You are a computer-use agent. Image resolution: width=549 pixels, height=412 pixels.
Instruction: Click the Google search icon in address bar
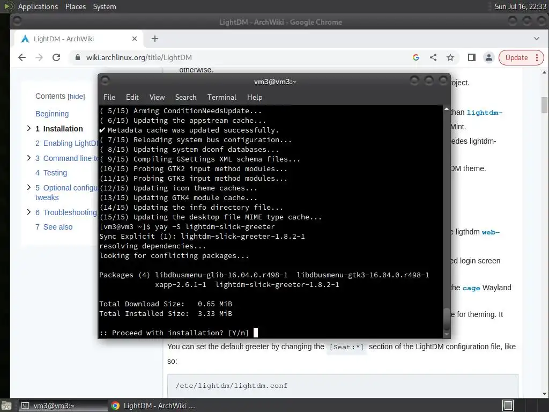(x=416, y=57)
